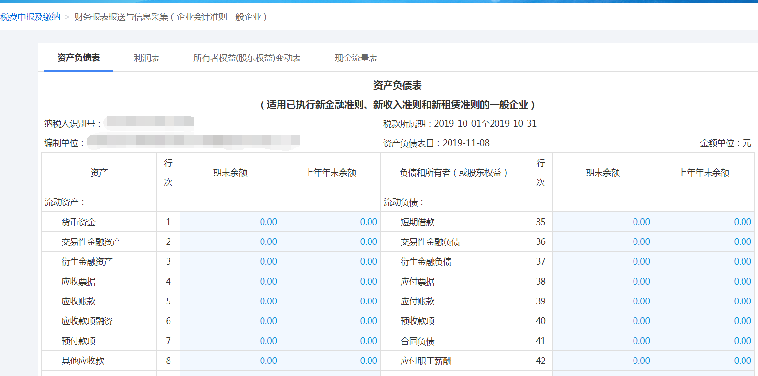
Task: Click the 税款所属期 date range text
Action: (460, 124)
